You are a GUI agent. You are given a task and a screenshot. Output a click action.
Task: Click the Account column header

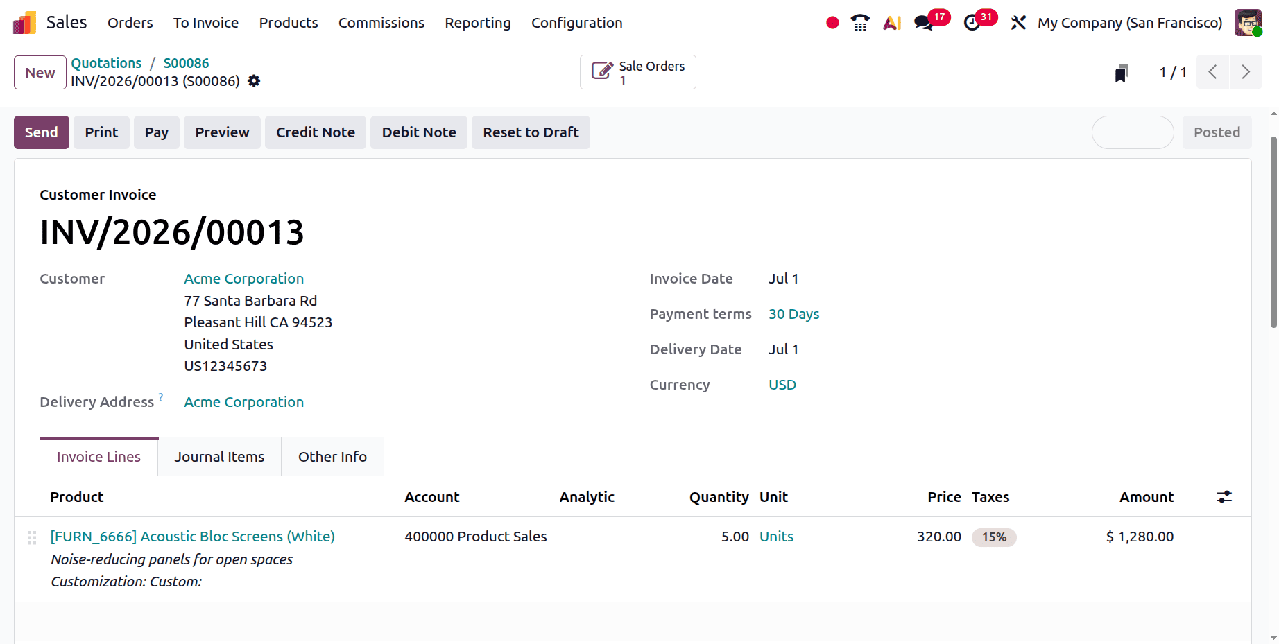coord(432,497)
